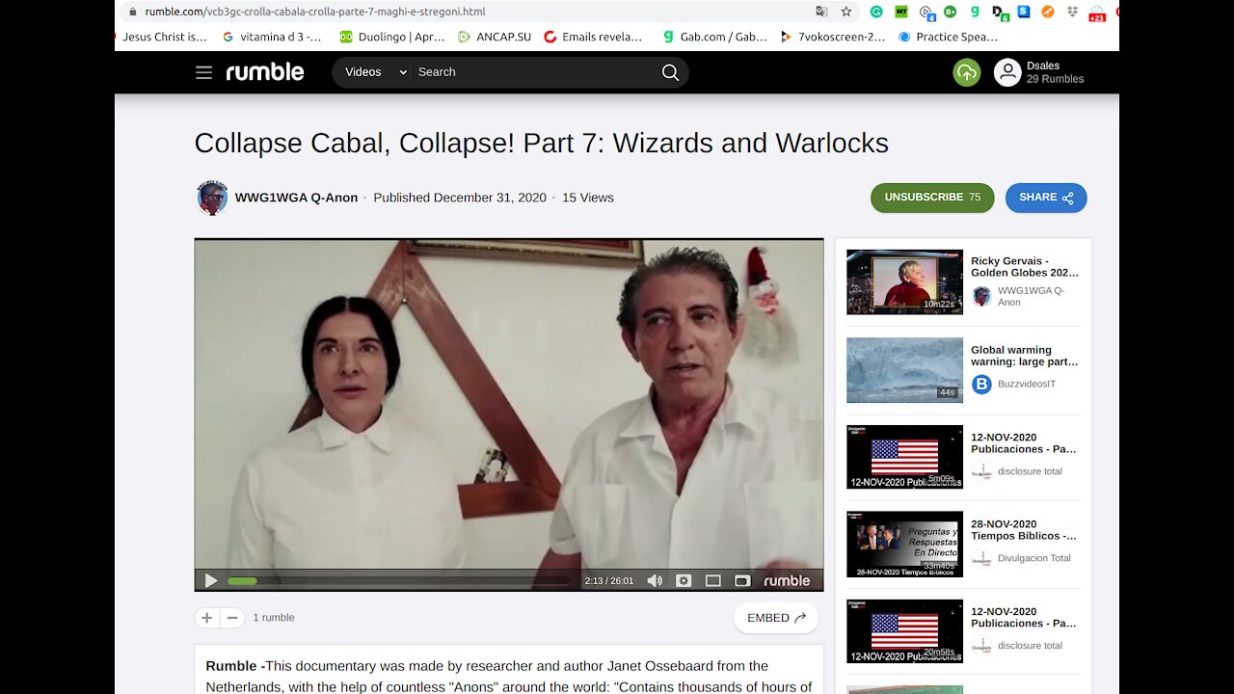Toggle theater mode in the player

[713, 580]
